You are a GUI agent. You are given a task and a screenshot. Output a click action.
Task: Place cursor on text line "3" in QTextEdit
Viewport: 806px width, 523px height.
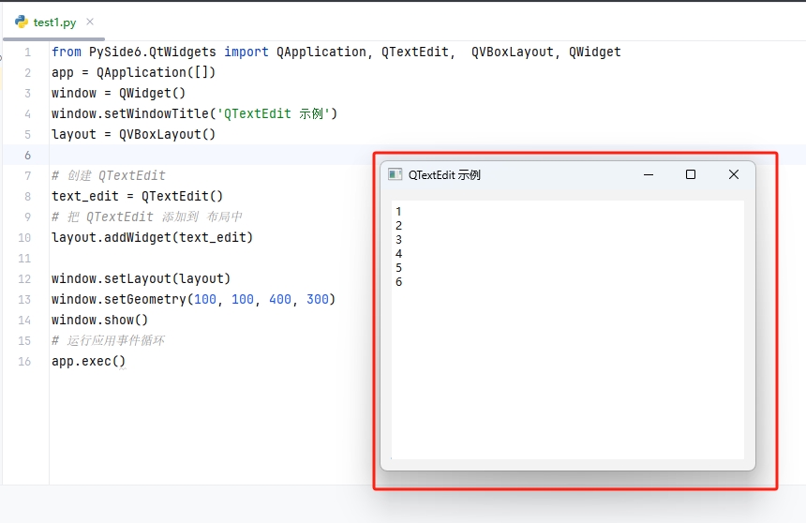click(x=399, y=240)
